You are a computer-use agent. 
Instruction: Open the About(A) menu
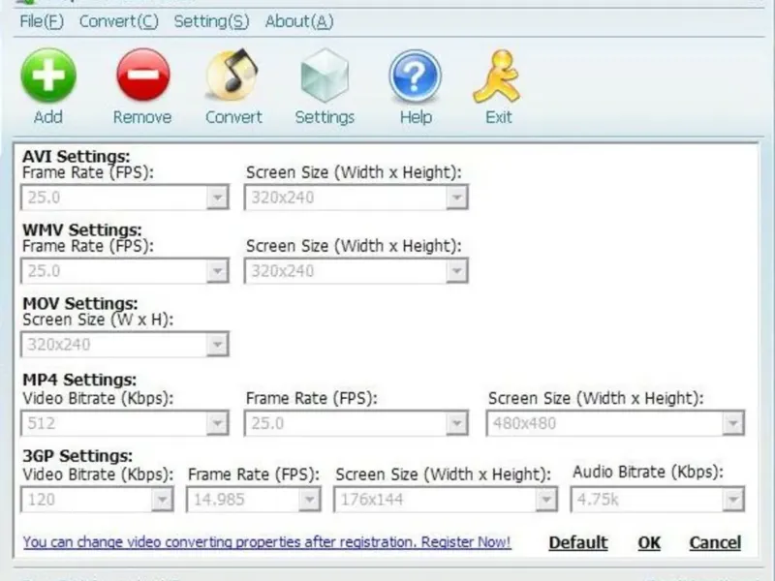click(x=299, y=21)
